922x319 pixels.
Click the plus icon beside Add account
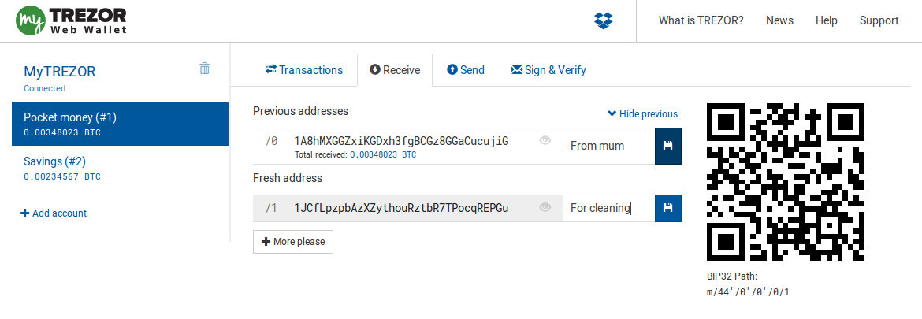click(24, 213)
